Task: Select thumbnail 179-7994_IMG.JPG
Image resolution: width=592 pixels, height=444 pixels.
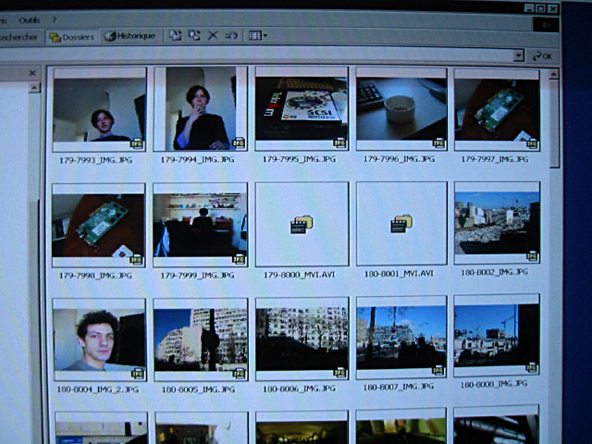Action: 201,109
